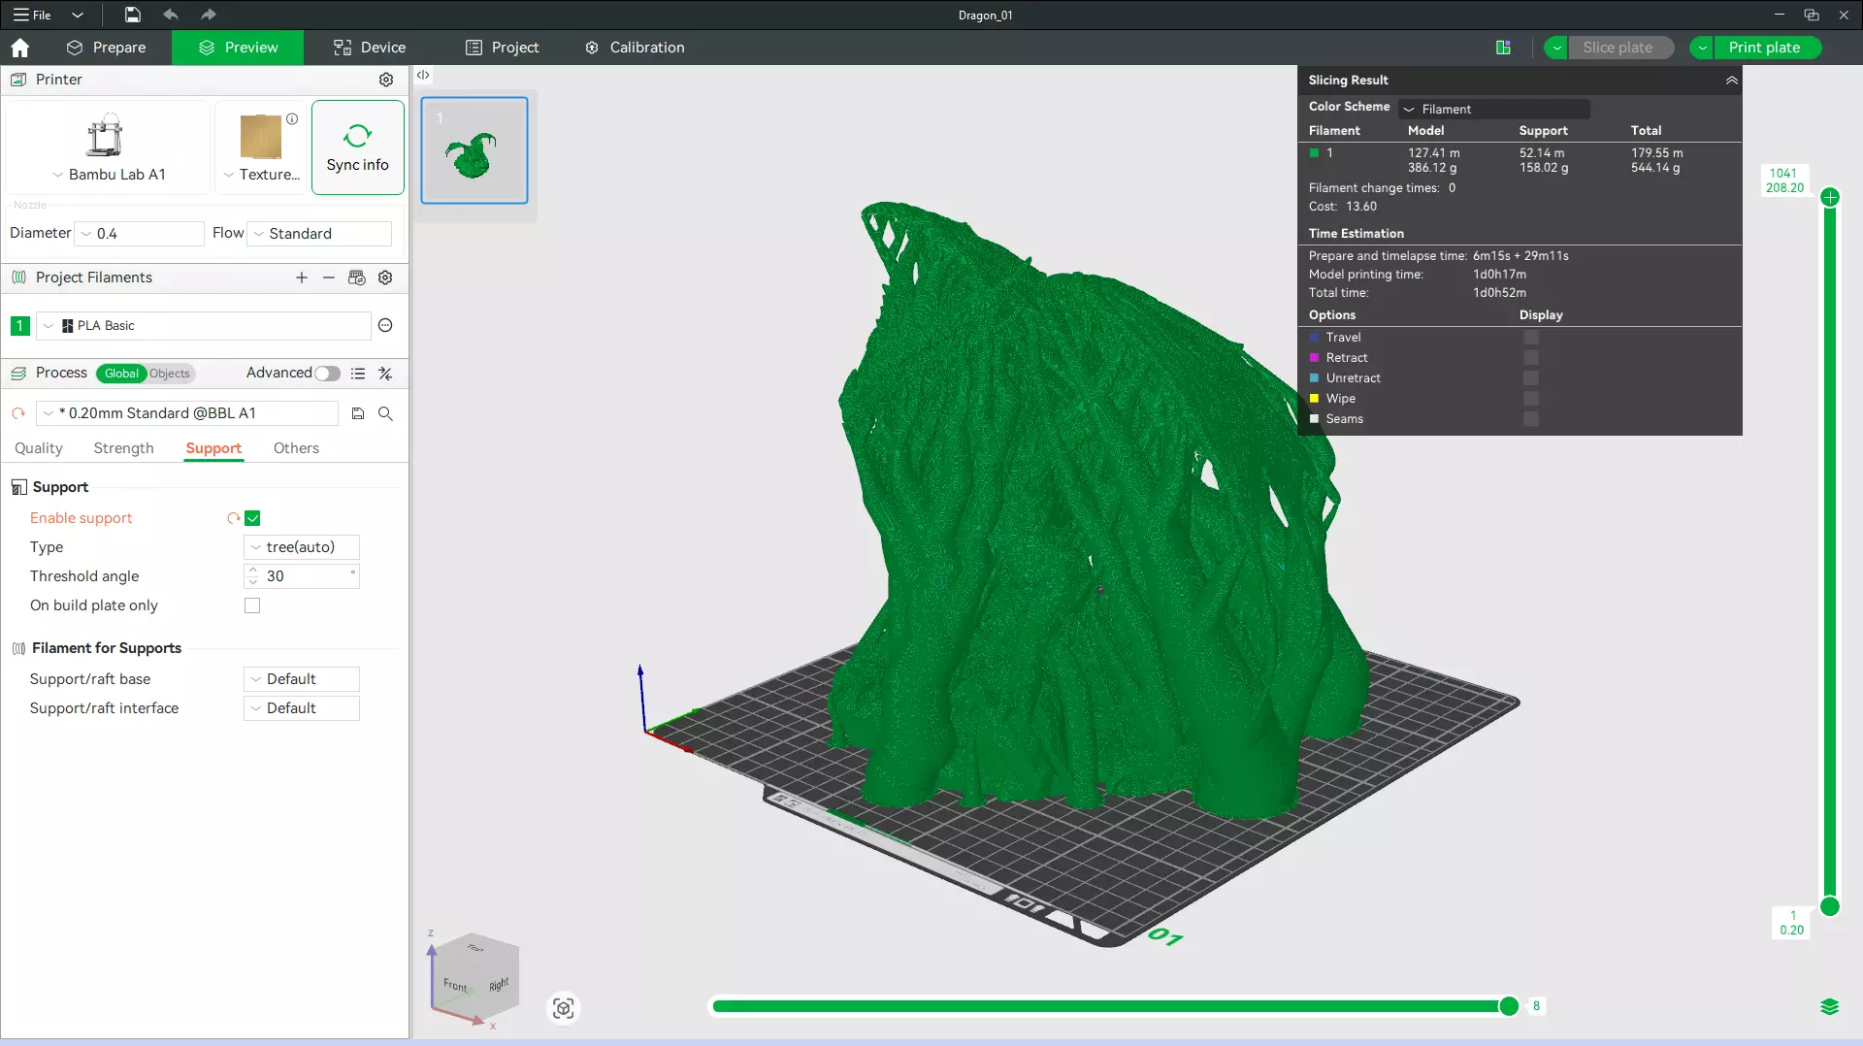Save the current process preset
1863x1046 pixels.
tap(358, 413)
